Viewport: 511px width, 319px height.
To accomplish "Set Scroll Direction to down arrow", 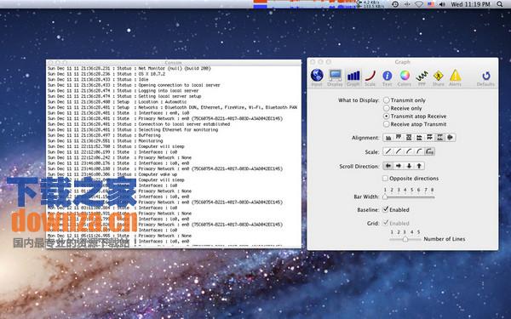I will point(409,166).
